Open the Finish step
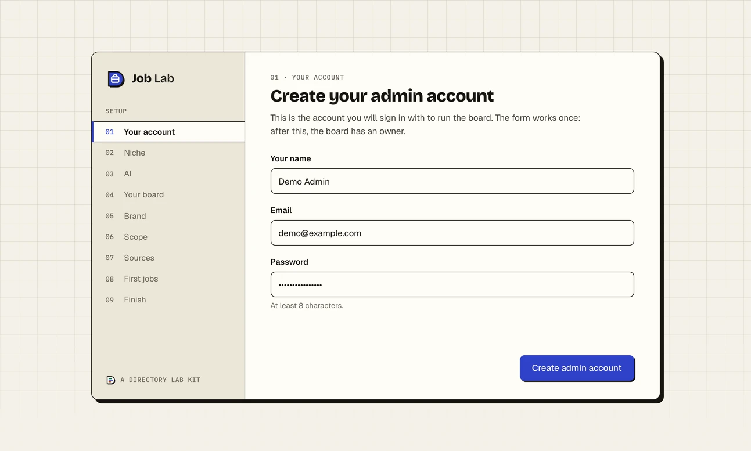The height and width of the screenshot is (451, 751). tap(168, 300)
